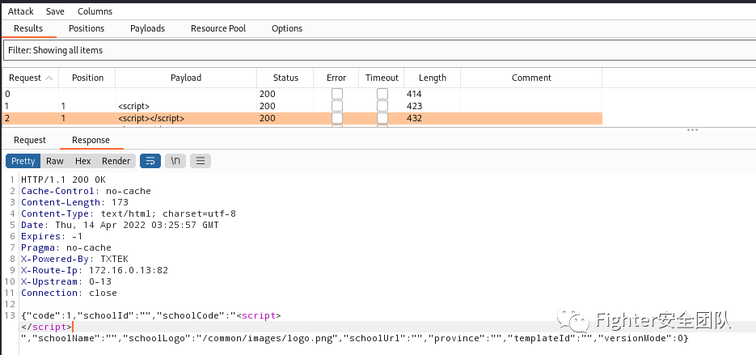Toggle show non-printable characters \n button

175,161
